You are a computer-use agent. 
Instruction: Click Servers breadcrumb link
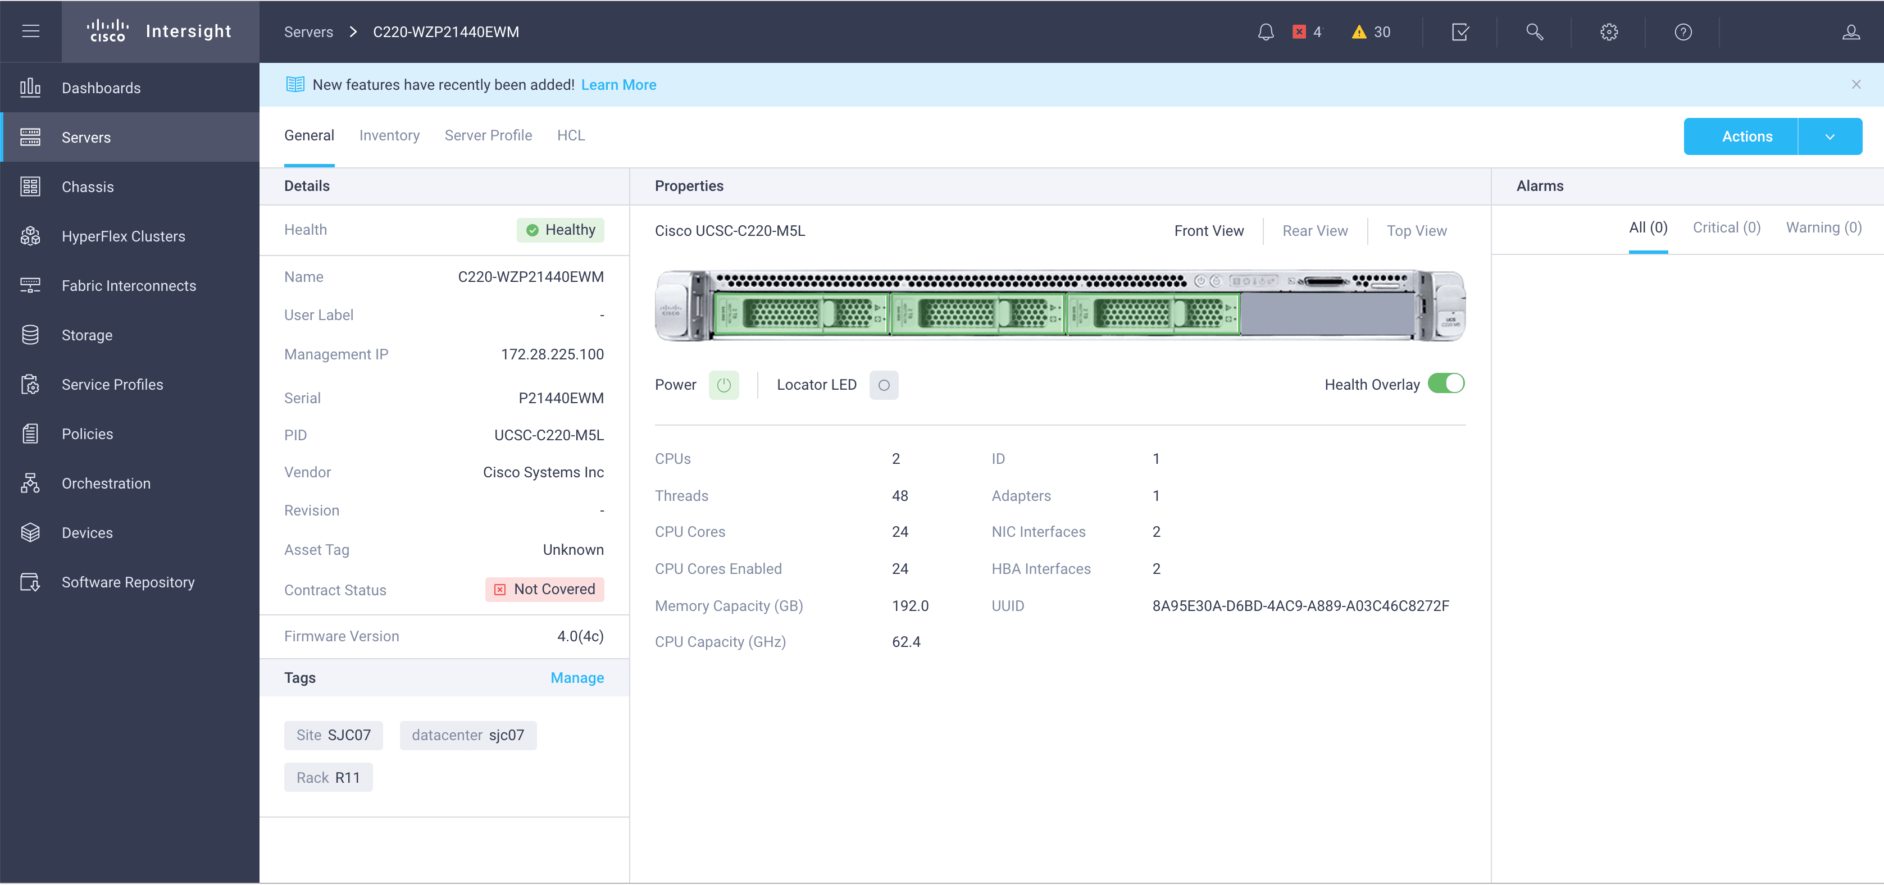(308, 32)
